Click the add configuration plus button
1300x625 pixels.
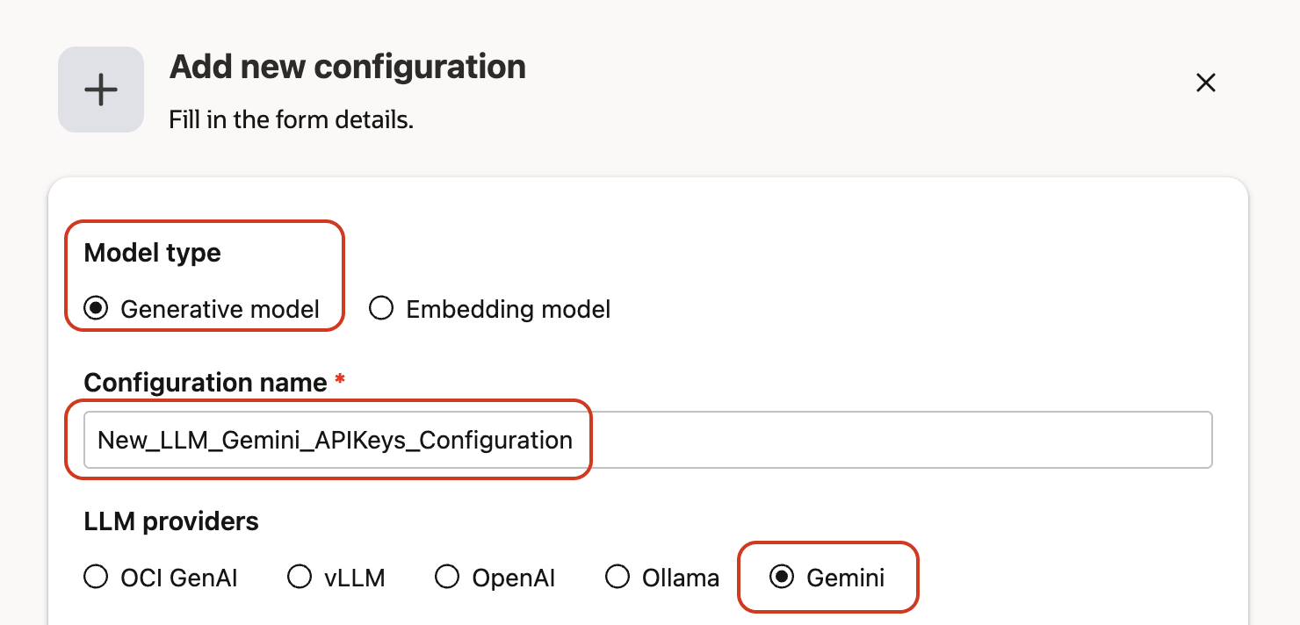coord(101,90)
